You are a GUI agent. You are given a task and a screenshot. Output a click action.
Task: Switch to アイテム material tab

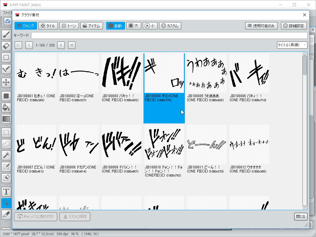[x=92, y=26]
